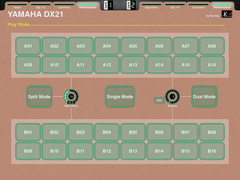Viewport: 240px width, 180px height.
Task: Switch to bank 1 Op.1-4 tab
Action: coord(40,6)
